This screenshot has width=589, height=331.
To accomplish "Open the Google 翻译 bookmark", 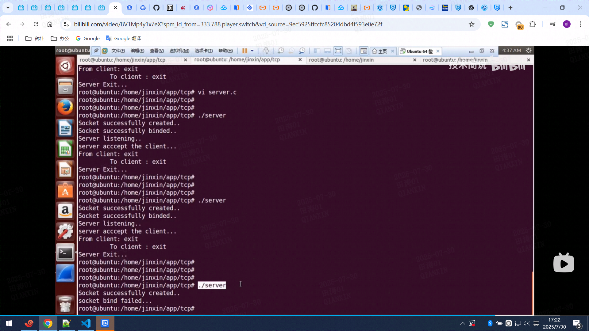I will click(123, 38).
